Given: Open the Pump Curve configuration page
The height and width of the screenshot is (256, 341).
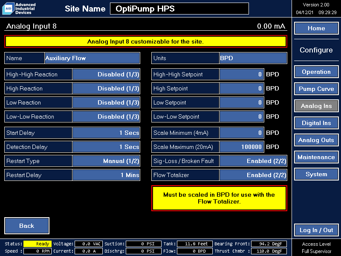Looking at the screenshot, I should click(x=316, y=89).
